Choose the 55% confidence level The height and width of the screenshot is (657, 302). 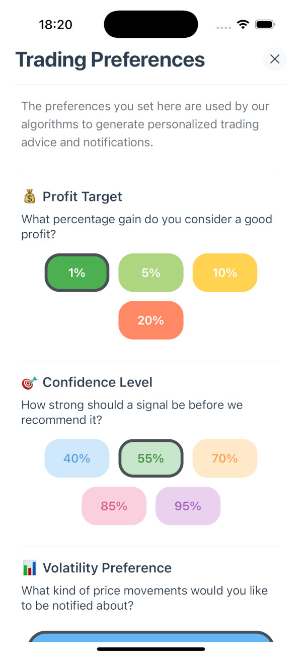click(151, 458)
